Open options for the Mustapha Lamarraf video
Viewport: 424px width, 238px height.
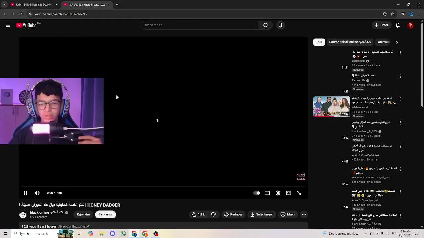[x=400, y=169]
